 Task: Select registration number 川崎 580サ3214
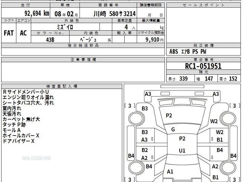115,14
